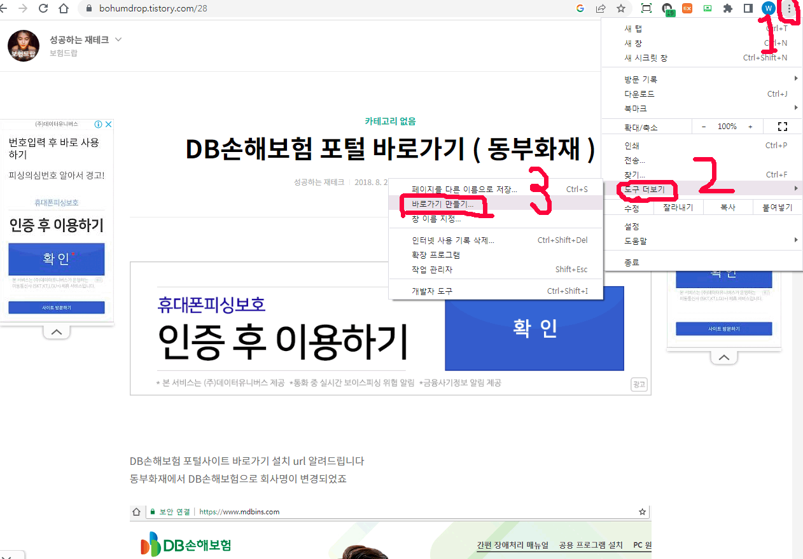This screenshot has width=803, height=559.
Task: Click 사이트 방문하기 in left ad
Action: click(x=57, y=308)
